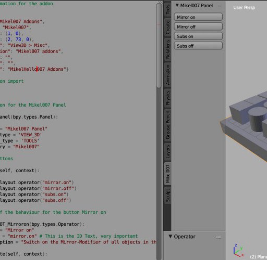267x260 pixels.
Task: Open the Relations tab
Action: (x=167, y=49)
